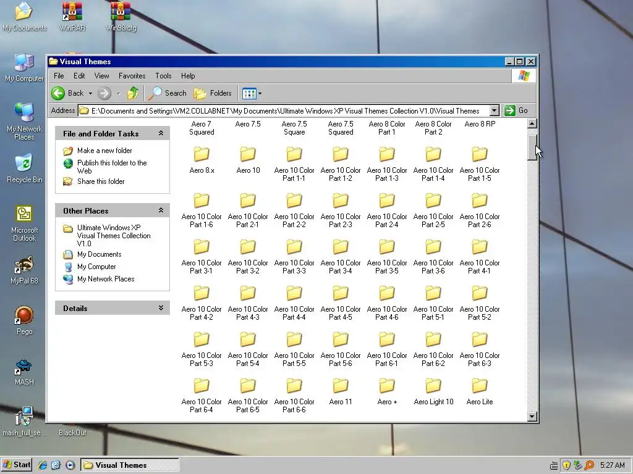Launch Internet Explorer from Quick Launch
The height and width of the screenshot is (474, 633).
42,465
